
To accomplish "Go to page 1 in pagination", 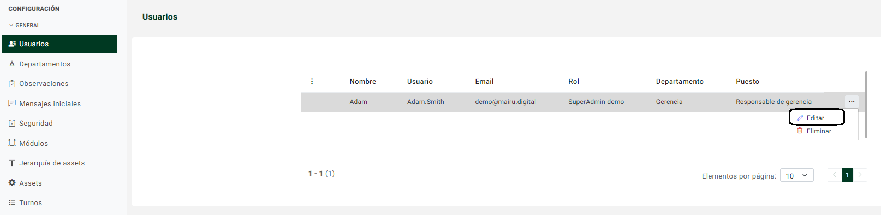I will coord(847,175).
